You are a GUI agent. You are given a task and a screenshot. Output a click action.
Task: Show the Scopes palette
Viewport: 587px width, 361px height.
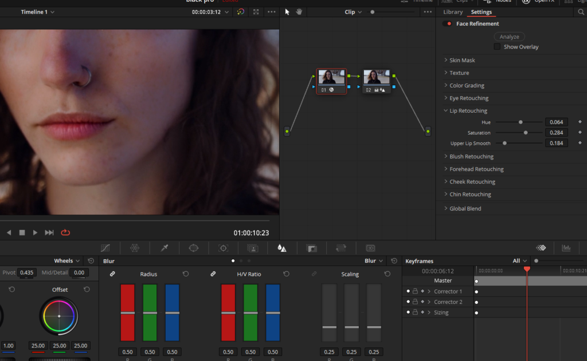point(566,248)
